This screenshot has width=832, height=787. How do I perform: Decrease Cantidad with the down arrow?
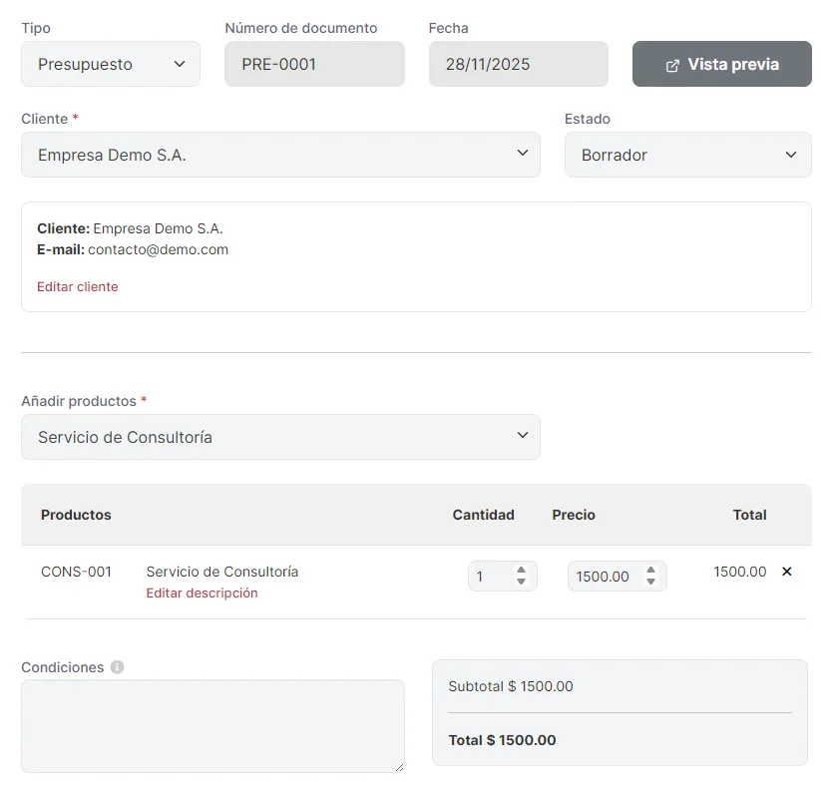521,582
